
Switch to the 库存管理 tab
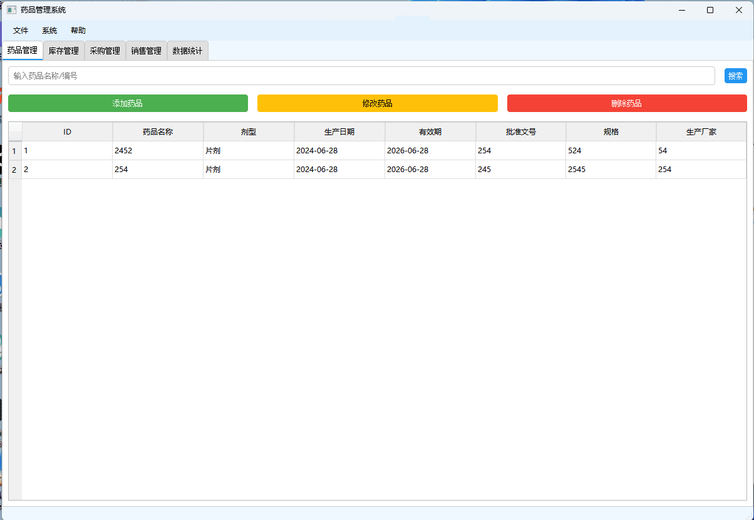pos(64,51)
